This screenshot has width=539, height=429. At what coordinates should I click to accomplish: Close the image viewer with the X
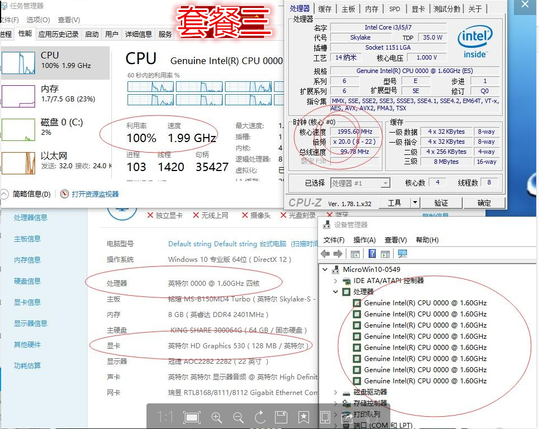(x=525, y=4)
